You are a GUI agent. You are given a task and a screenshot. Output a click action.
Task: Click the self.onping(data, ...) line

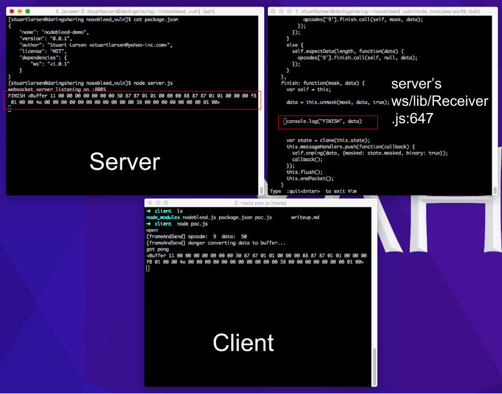coord(370,153)
